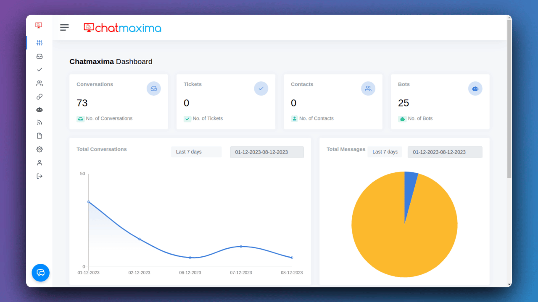Click the user profile icon in sidebar

click(40, 163)
